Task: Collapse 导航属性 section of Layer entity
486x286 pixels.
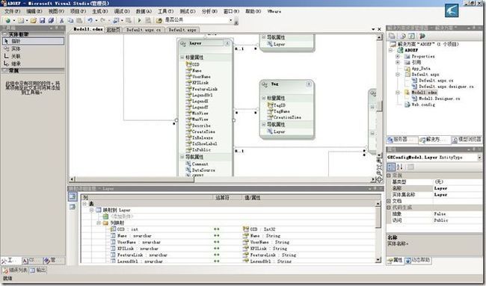Action: point(182,157)
